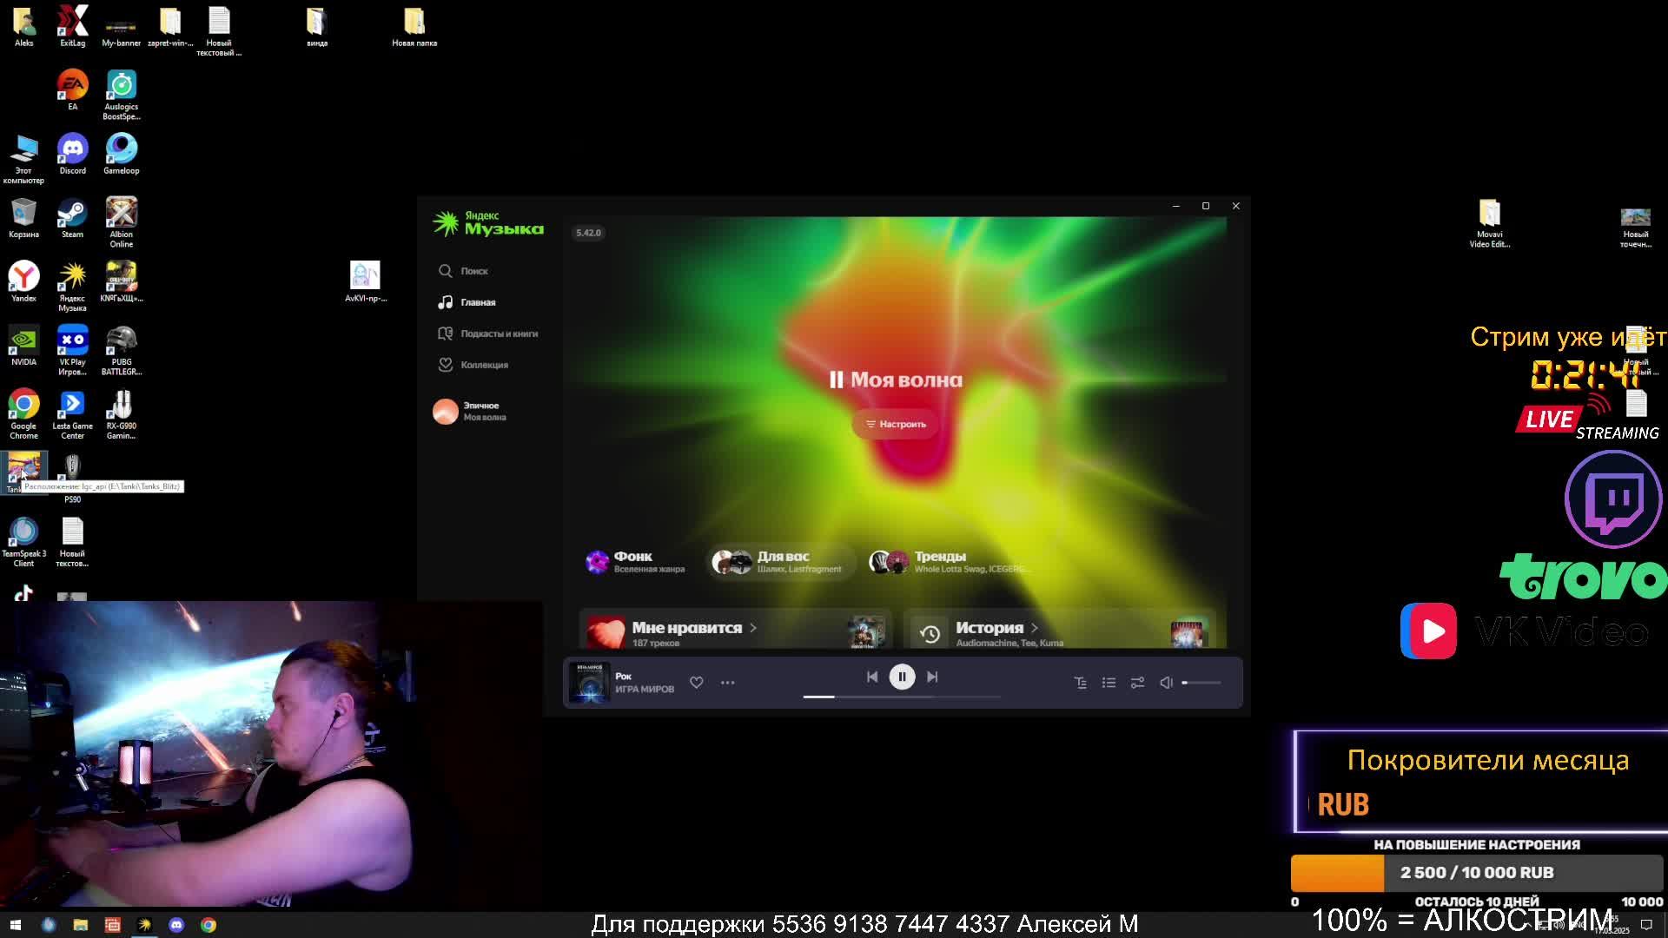Show lyrics for the track
The width and height of the screenshot is (1668, 938).
click(x=1080, y=683)
